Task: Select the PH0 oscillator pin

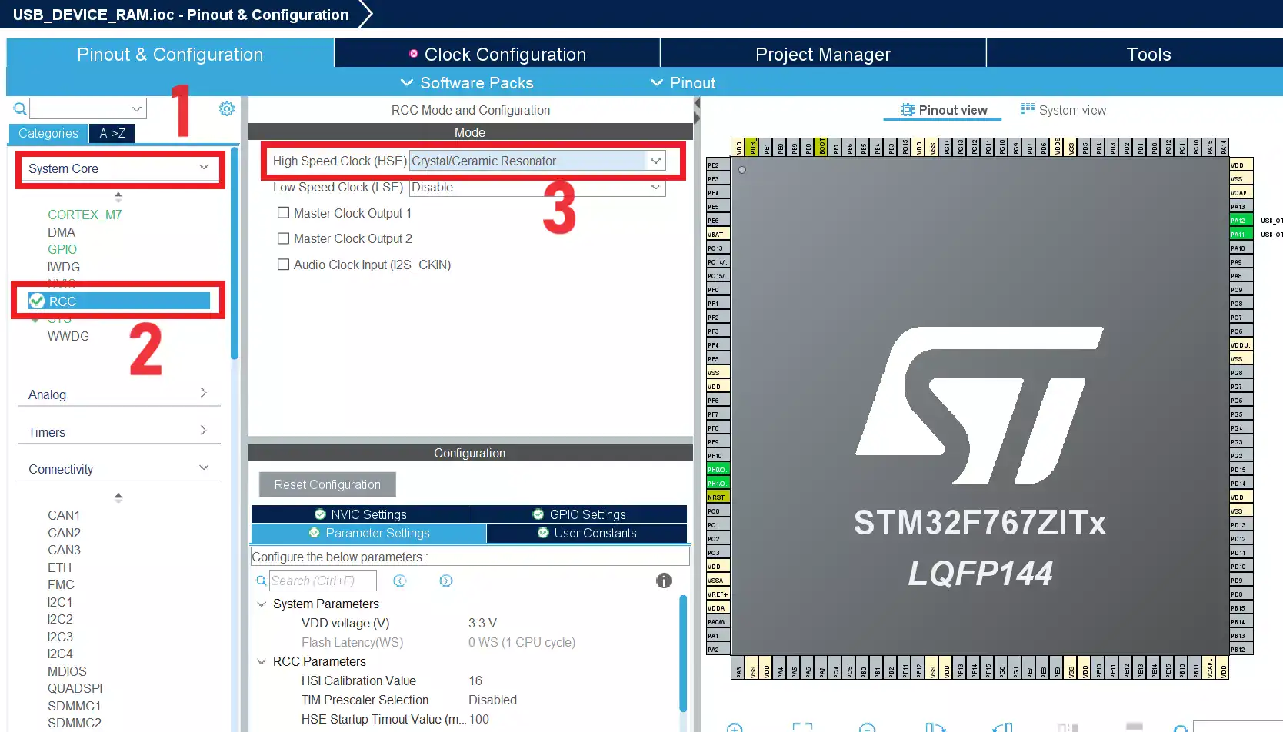Action: (718, 470)
